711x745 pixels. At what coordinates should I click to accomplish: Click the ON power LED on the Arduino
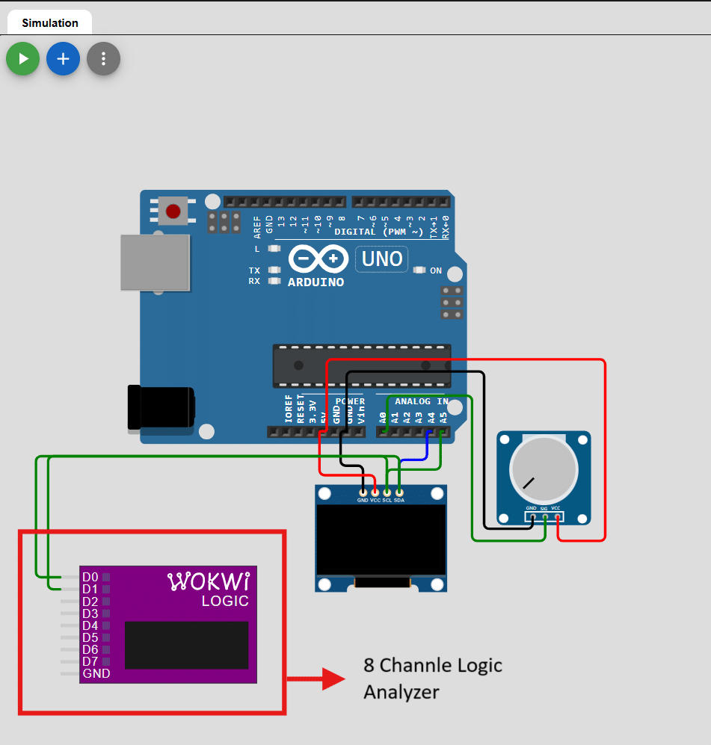point(419,270)
